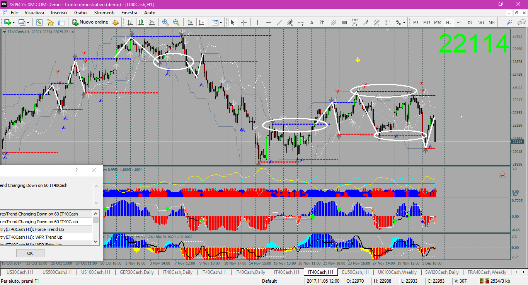The height and width of the screenshot is (285, 528).
Task: Click the alert dialog help question mark
Action: 76,170
